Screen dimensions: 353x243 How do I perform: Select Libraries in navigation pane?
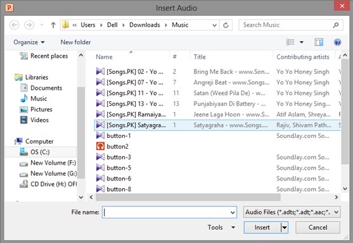click(x=31, y=77)
